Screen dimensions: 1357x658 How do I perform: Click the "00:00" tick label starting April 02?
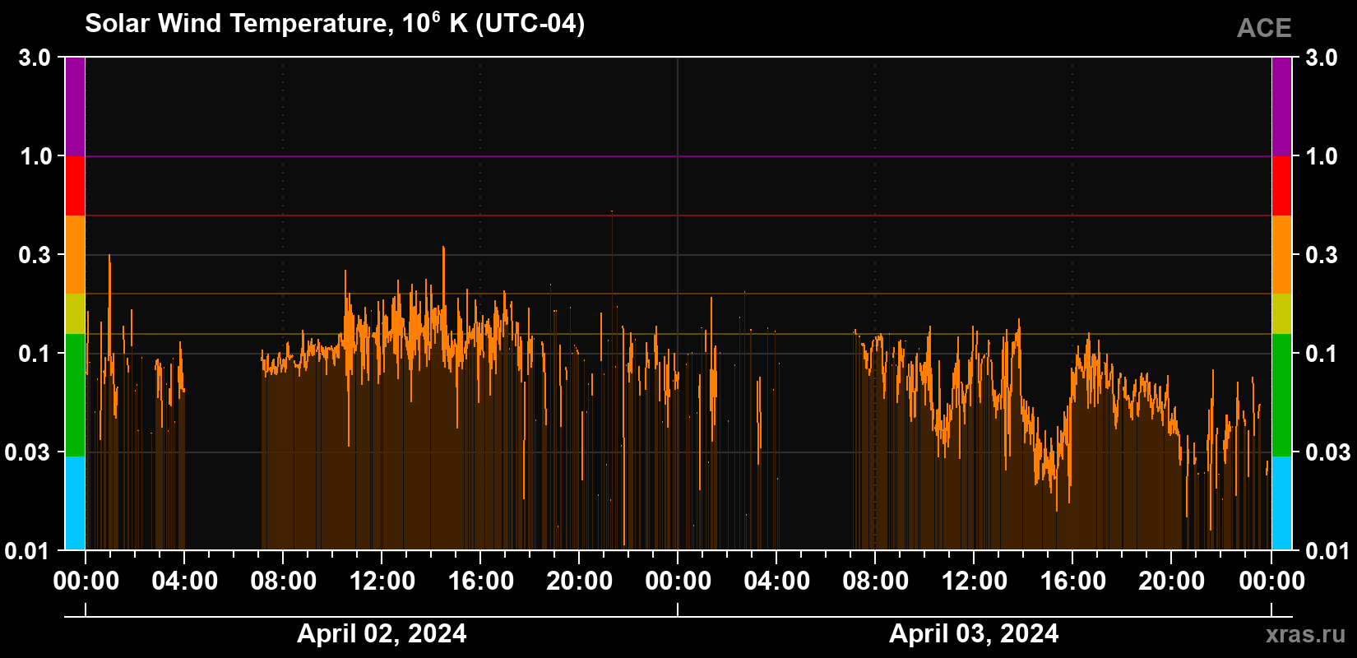coord(86,582)
